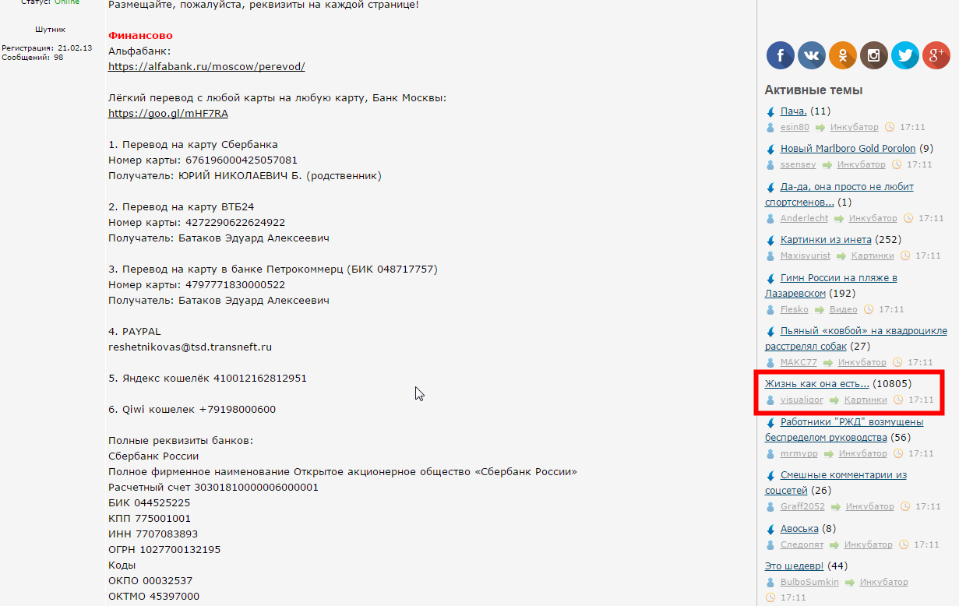Visit МАКС77 user profile
Screen dimensions: 959x606
tap(799, 363)
